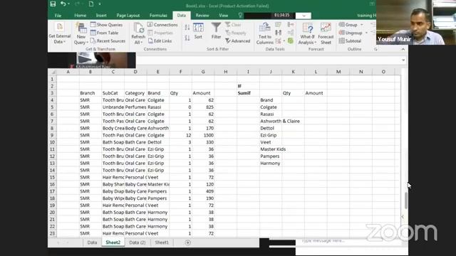Click Consolidate icon

coord(290,25)
